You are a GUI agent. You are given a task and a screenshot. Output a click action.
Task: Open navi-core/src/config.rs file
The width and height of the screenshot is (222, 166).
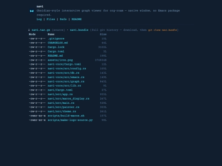(x=67, y=68)
